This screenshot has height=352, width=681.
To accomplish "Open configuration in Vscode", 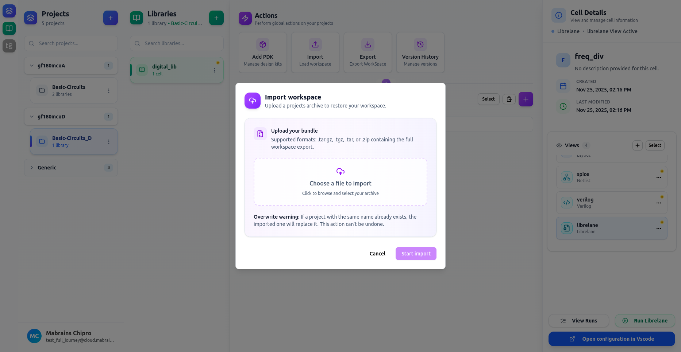I will [612, 339].
